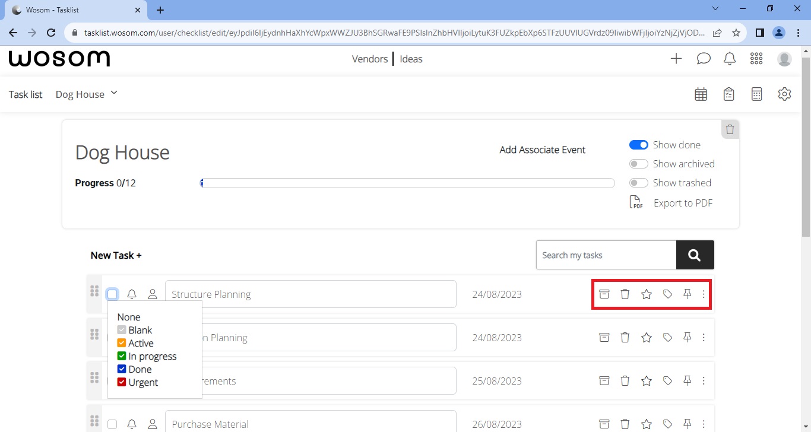Assign a person to Purchase Material
This screenshot has width=811, height=432.
[x=152, y=424]
